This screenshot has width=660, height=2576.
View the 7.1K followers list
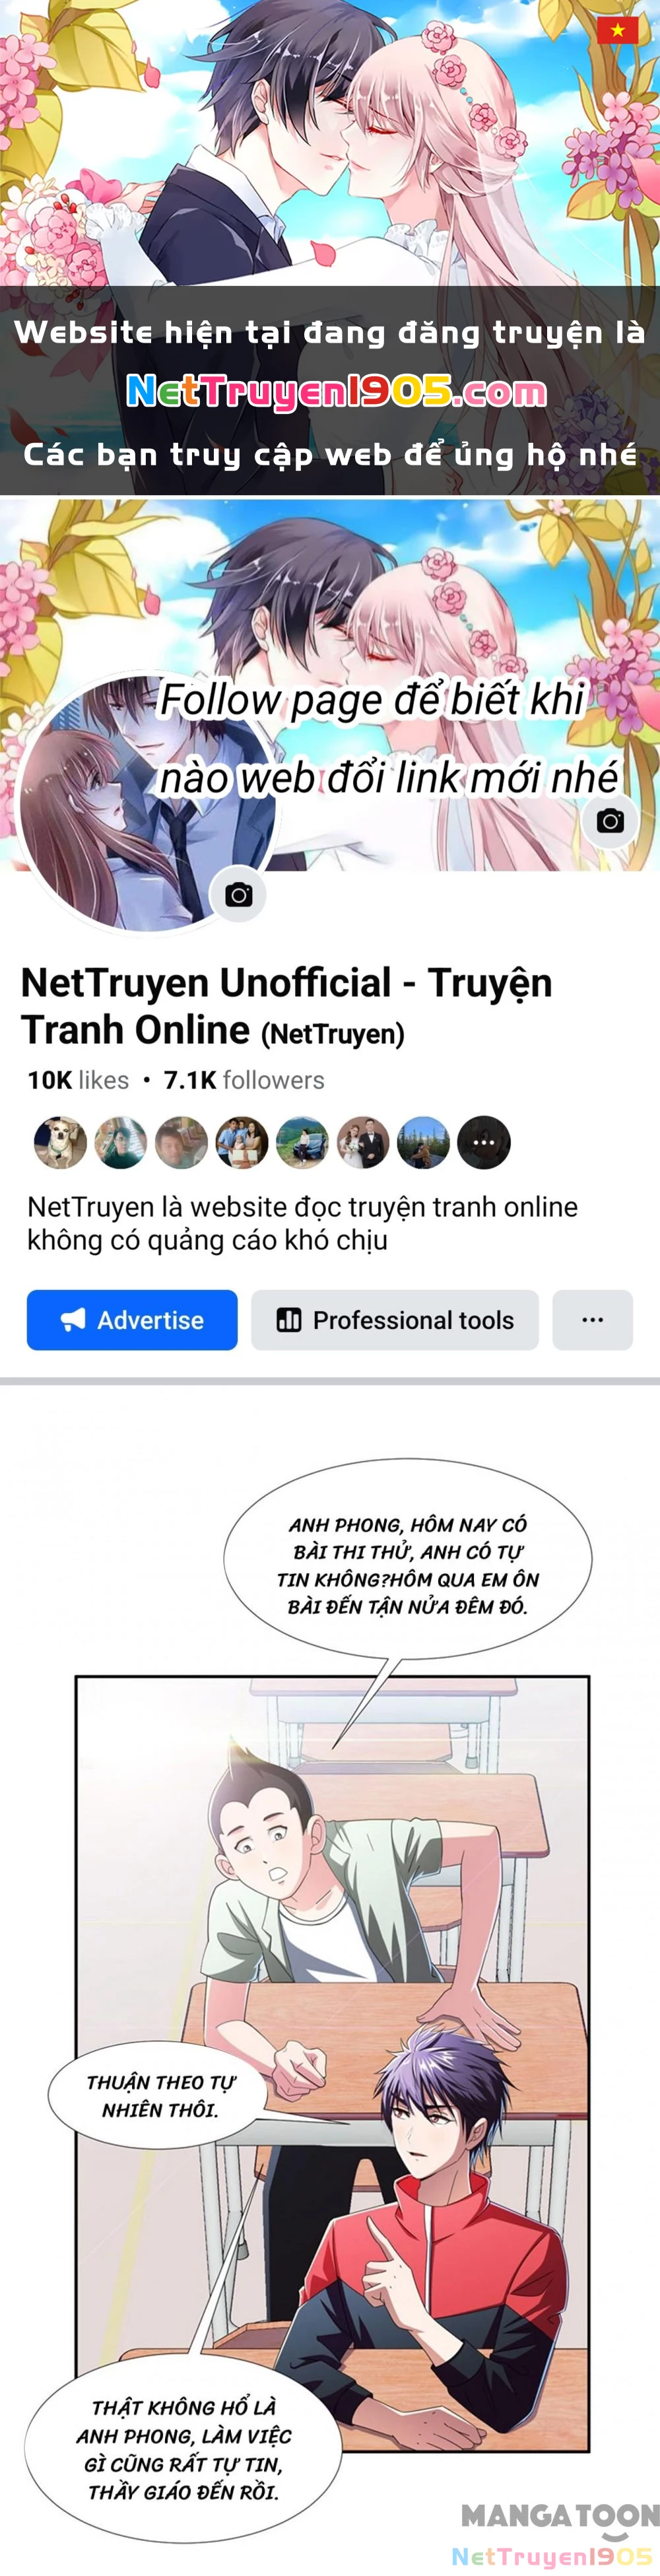coord(244,1080)
